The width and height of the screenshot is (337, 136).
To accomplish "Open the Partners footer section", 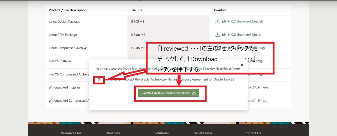I will pyautogui.click(x=113, y=133).
